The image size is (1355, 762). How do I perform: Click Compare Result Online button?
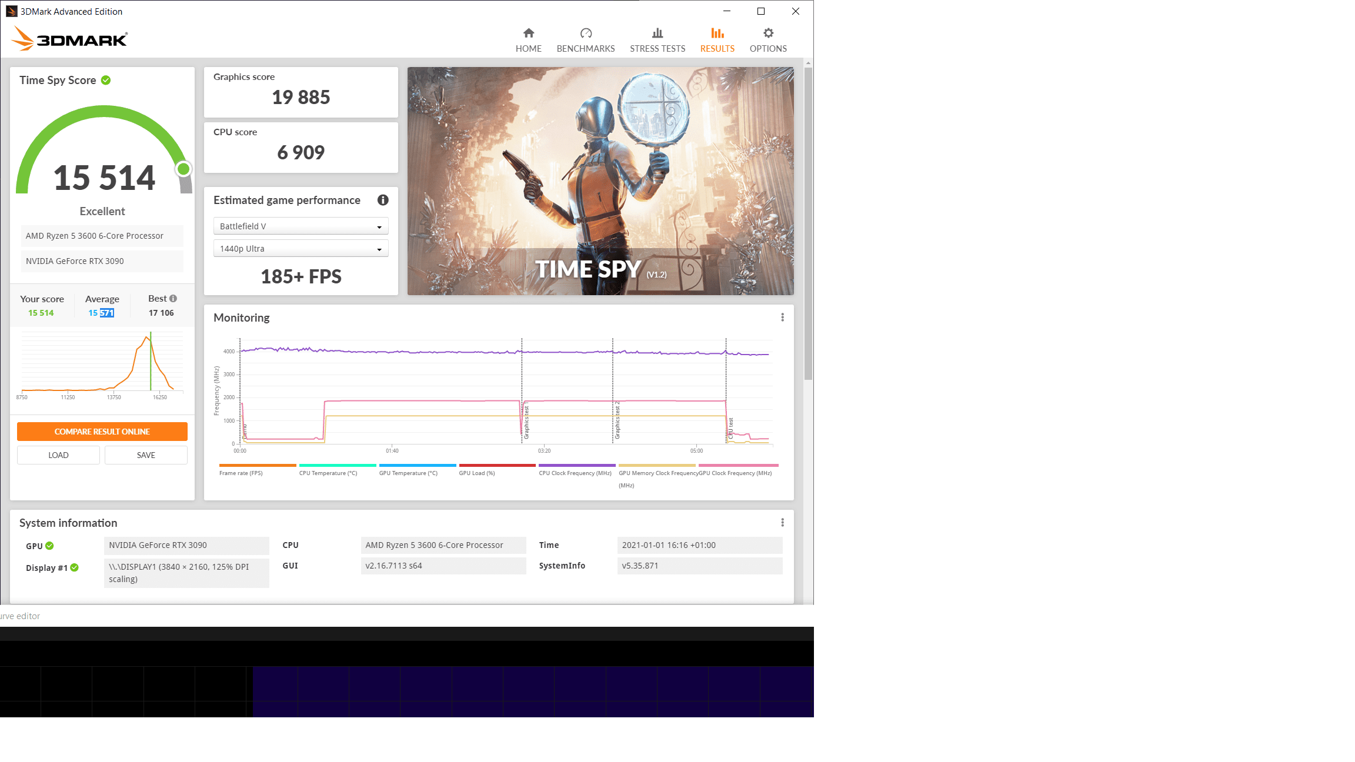coord(102,432)
